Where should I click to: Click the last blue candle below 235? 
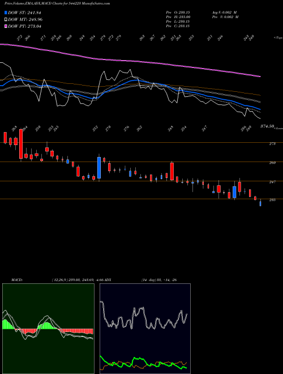click(x=260, y=203)
